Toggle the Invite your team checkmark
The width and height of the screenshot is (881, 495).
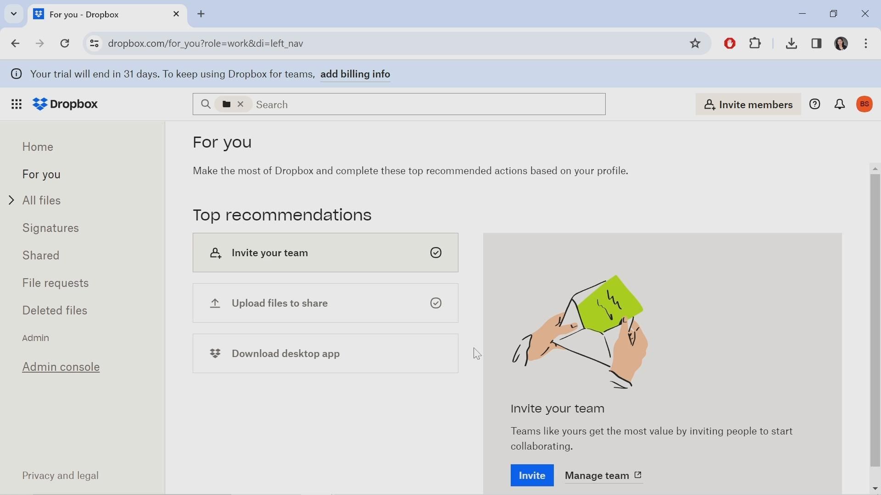(436, 253)
